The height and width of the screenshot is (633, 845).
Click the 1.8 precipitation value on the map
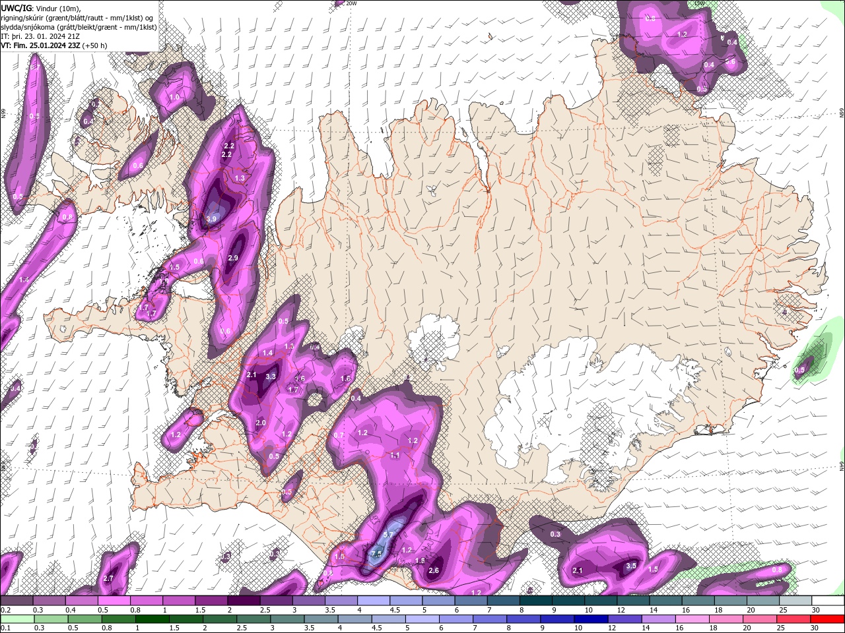tap(420, 560)
